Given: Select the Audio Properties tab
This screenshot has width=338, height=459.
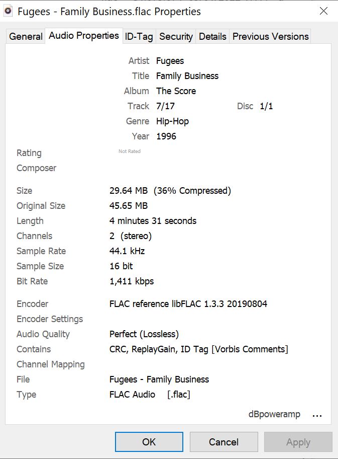Looking at the screenshot, I should (84, 36).
